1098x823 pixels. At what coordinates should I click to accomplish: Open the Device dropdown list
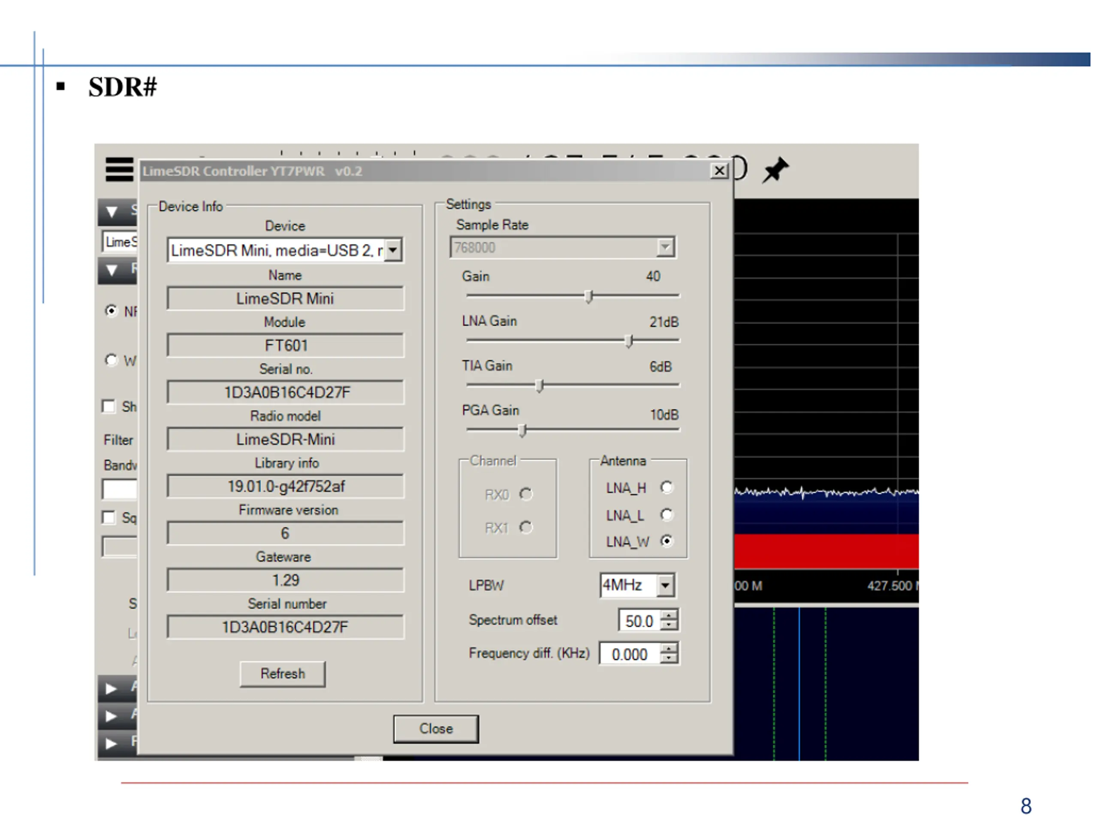click(x=392, y=250)
